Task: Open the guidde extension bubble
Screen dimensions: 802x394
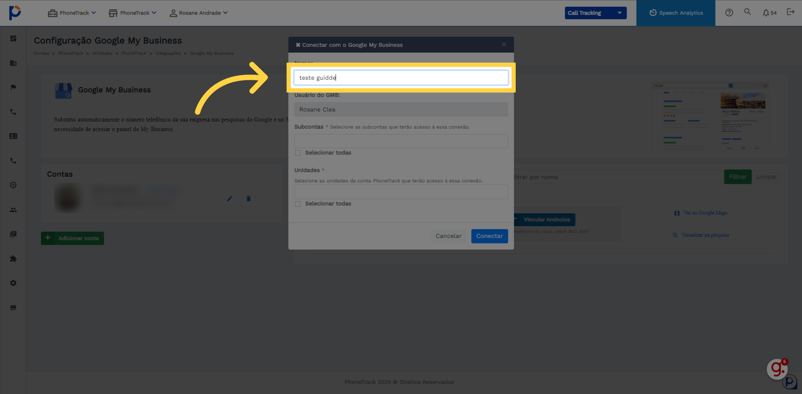Action: (777, 369)
